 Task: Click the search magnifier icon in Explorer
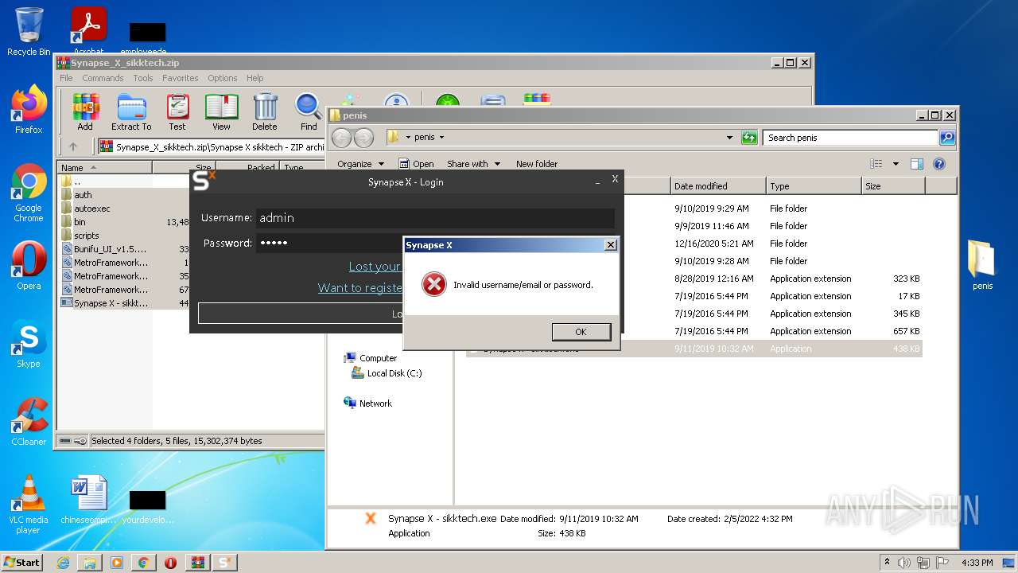pyautogui.click(x=946, y=138)
